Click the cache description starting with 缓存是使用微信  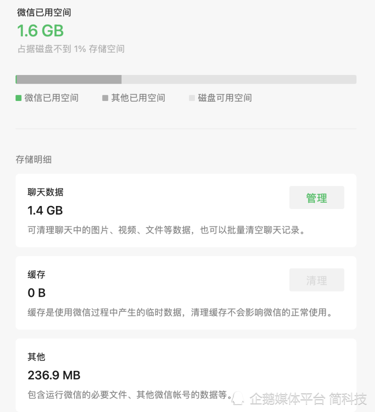[180, 313]
